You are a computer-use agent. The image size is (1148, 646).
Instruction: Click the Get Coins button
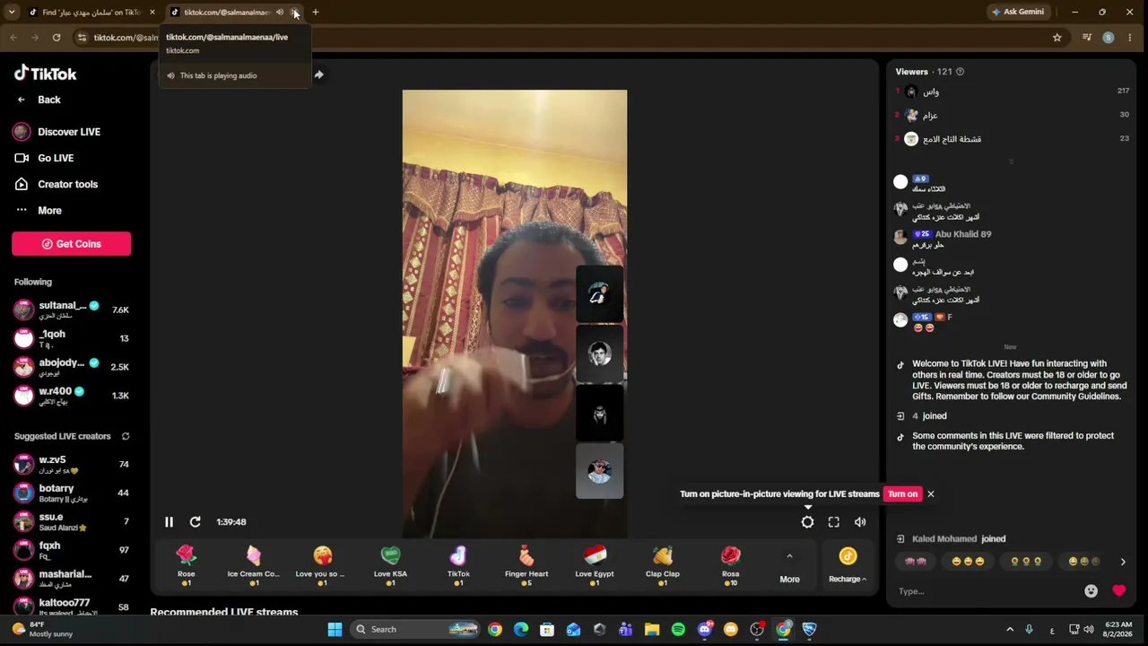(x=72, y=244)
